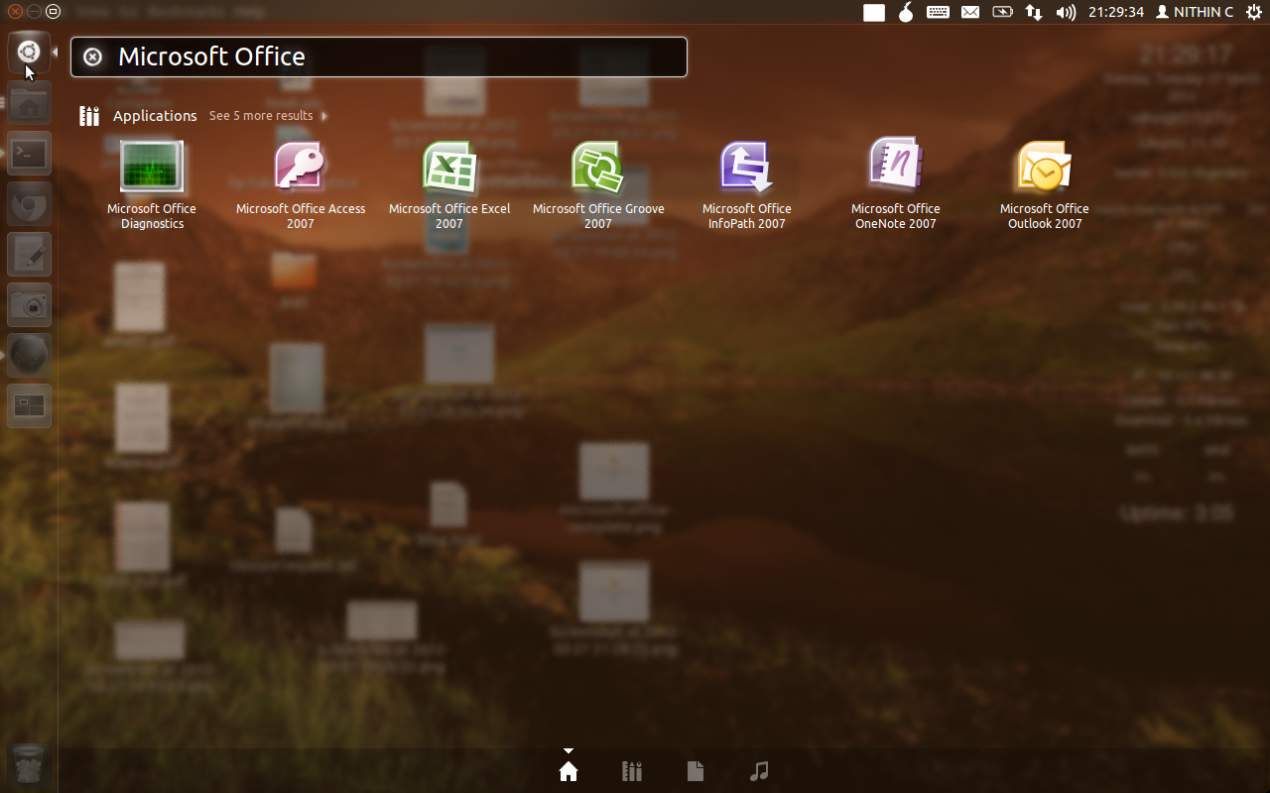This screenshot has width=1270, height=793.
Task: Open Microsoft Office Groove 2007
Action: pyautogui.click(x=598, y=185)
